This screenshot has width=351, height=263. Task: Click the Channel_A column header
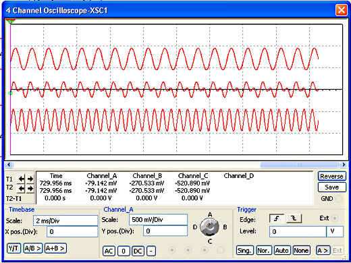coord(102,176)
